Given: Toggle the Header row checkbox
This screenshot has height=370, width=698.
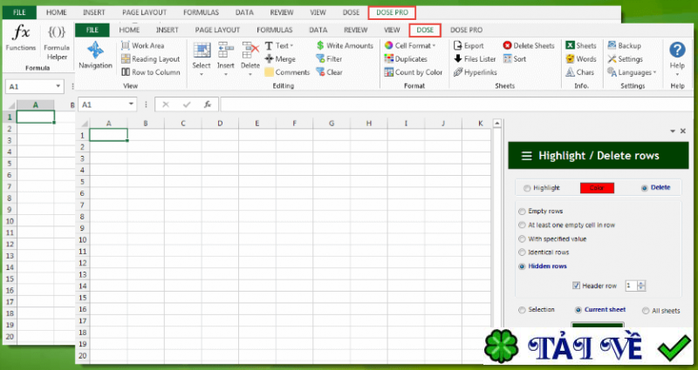Looking at the screenshot, I should tap(577, 286).
